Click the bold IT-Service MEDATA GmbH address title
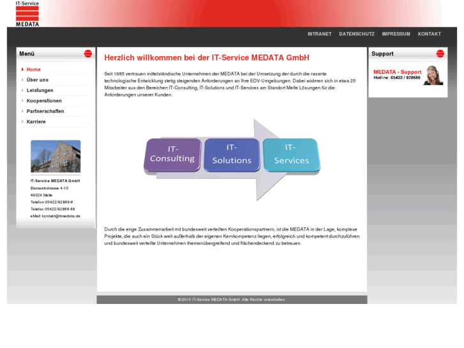Screen dimensions: 464x348 [x=55, y=181]
